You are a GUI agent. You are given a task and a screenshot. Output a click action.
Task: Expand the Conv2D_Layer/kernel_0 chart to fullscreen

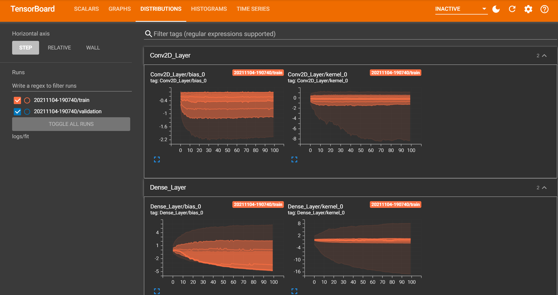[294, 159]
